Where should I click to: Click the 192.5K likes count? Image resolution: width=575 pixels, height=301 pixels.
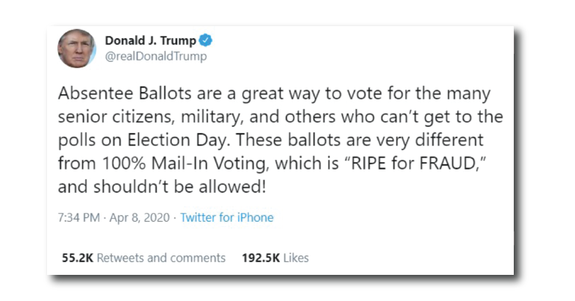(261, 258)
